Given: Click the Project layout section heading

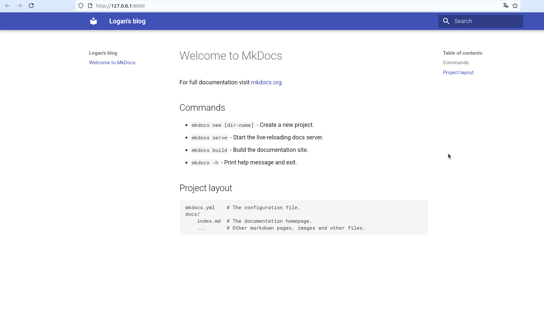Looking at the screenshot, I should pos(206,188).
